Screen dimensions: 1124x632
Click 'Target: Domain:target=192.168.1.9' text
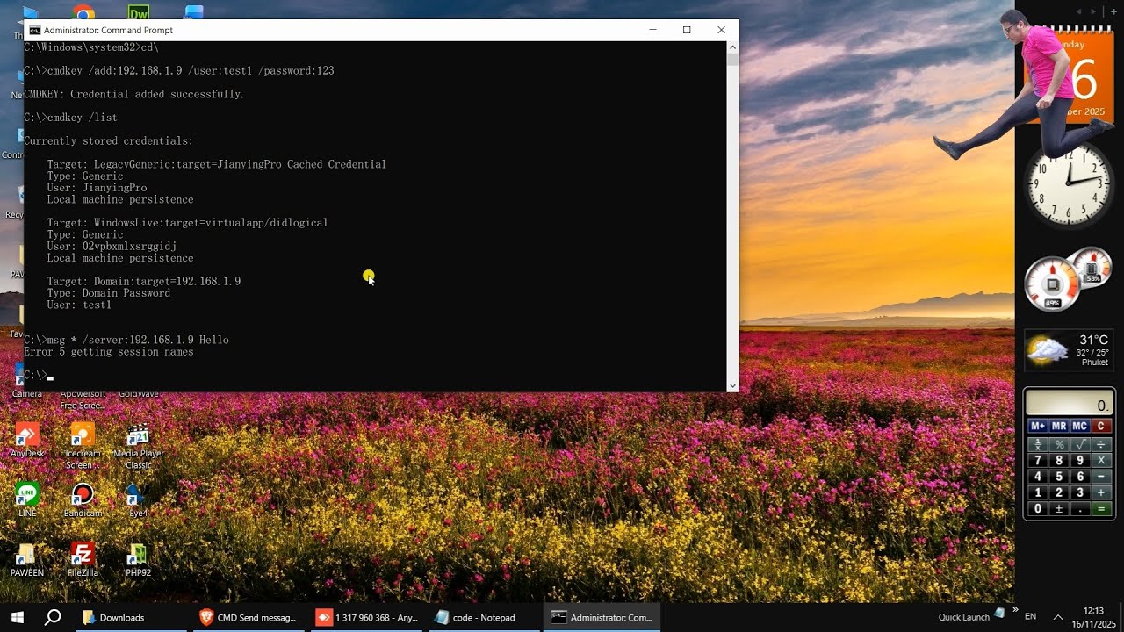pos(144,282)
